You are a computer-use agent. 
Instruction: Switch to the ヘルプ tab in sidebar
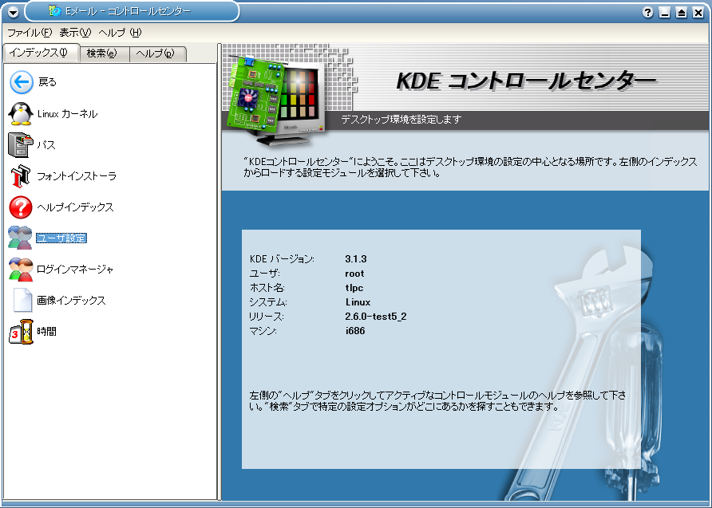[156, 54]
